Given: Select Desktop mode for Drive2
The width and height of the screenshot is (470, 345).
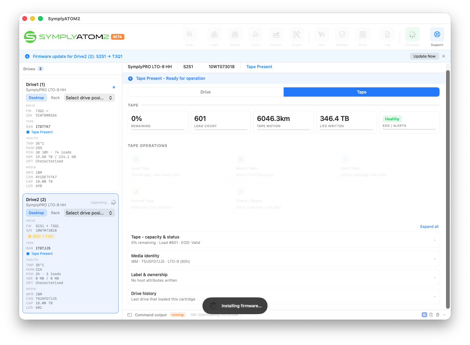Looking at the screenshot, I should pyautogui.click(x=36, y=213).
